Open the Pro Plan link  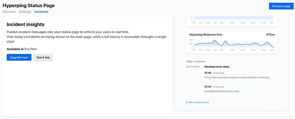pos(31,49)
